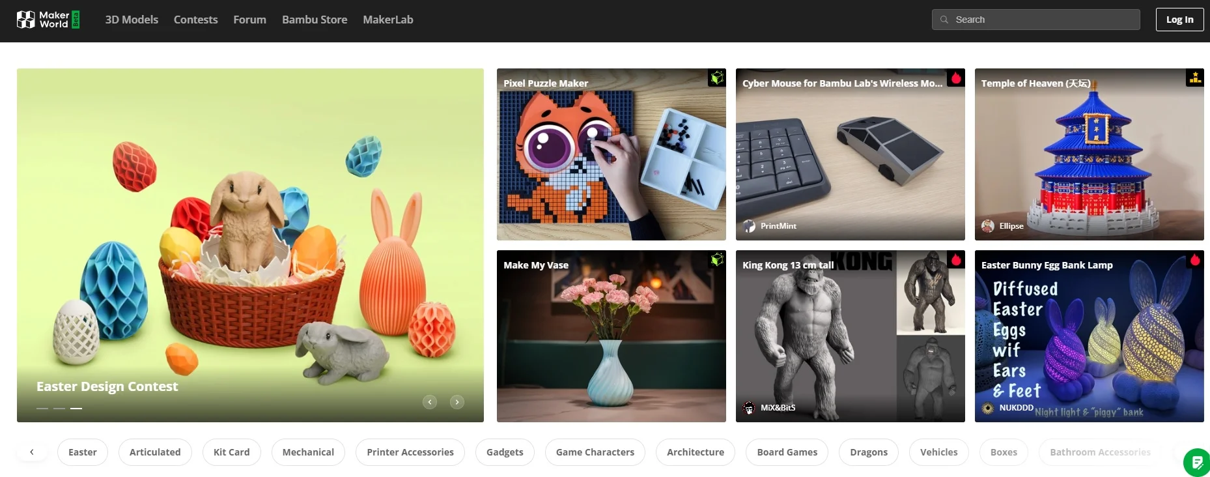The image size is (1210, 477).
Task: Open the 3D Models menu
Action: (x=132, y=20)
